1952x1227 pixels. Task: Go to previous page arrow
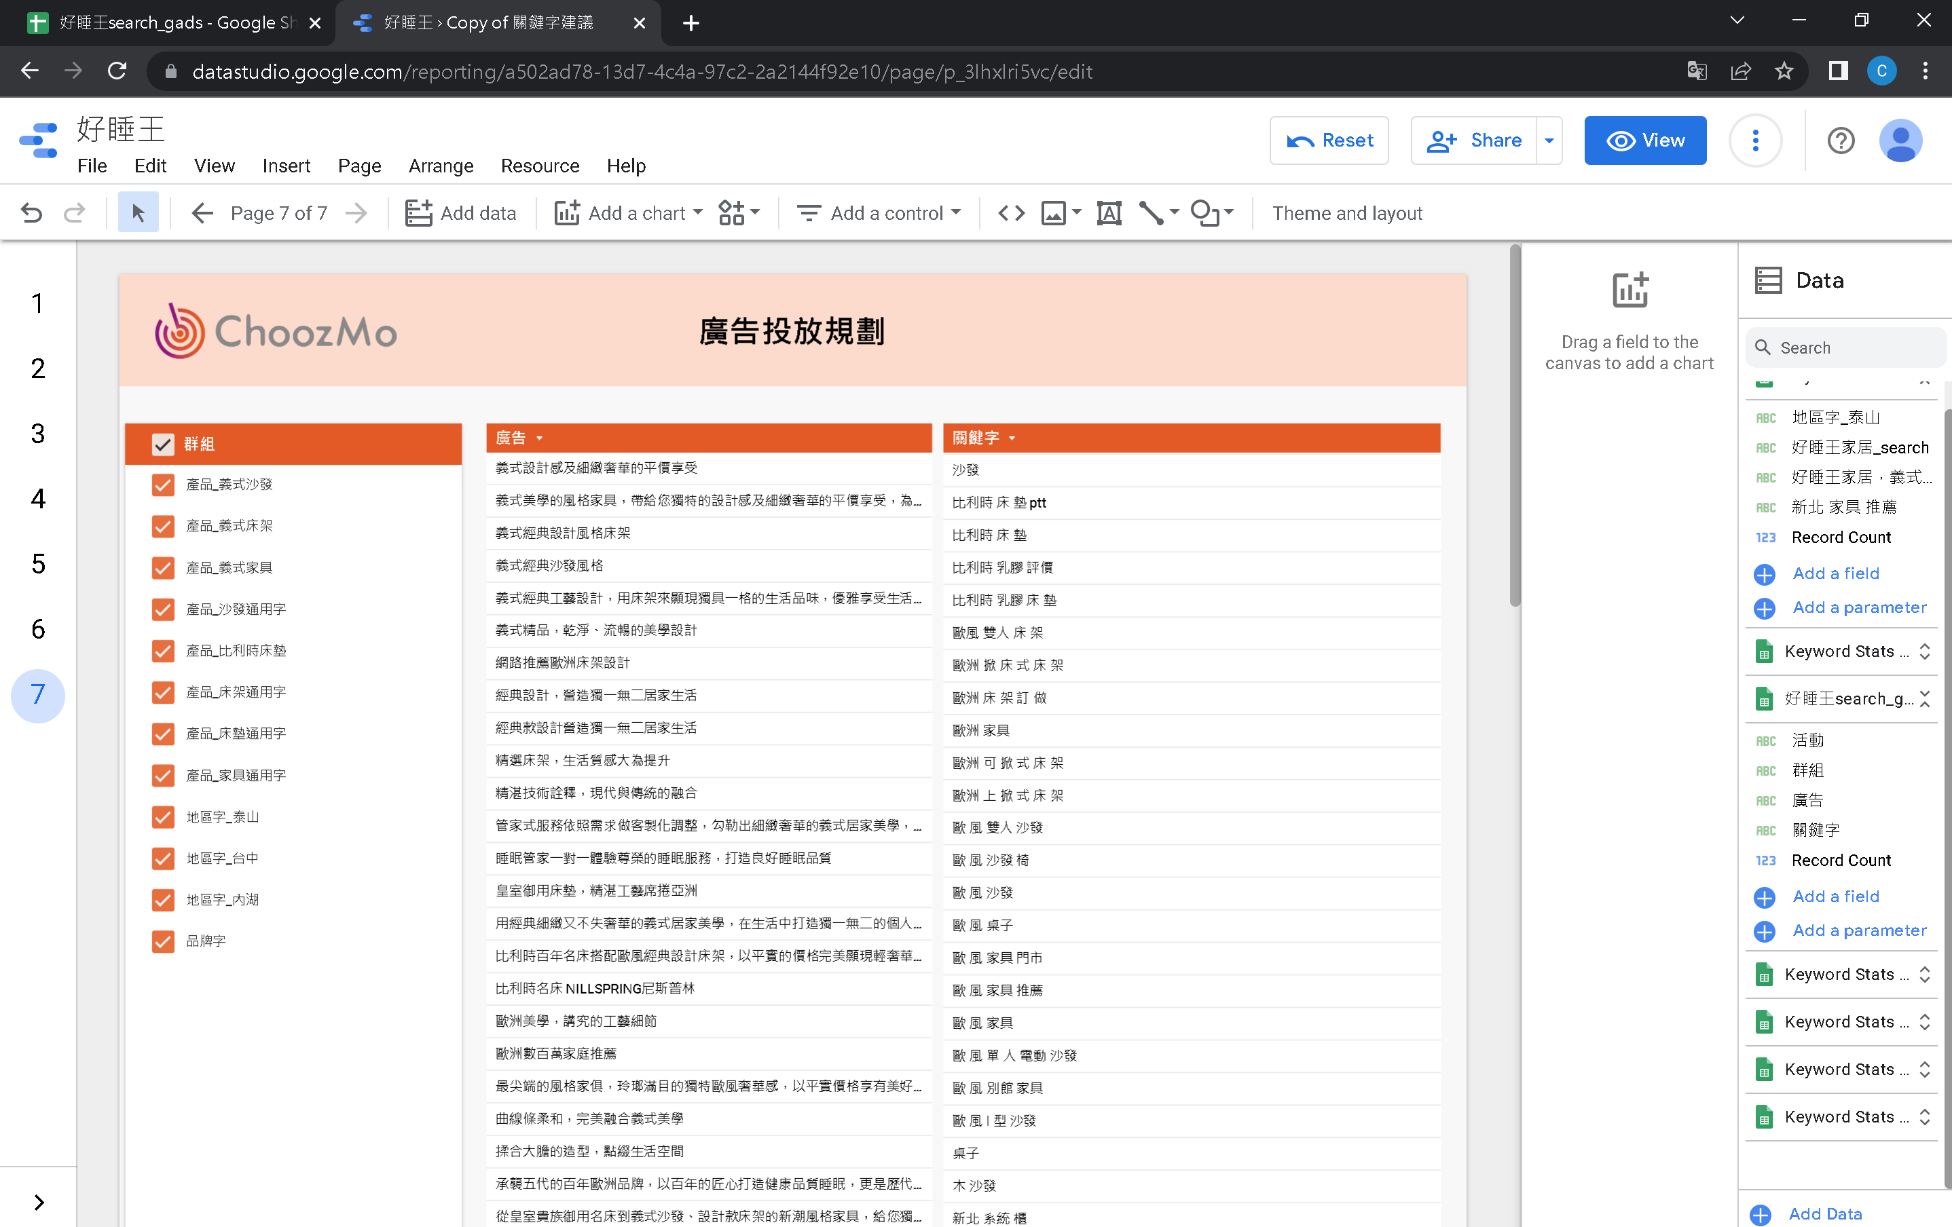coord(202,213)
